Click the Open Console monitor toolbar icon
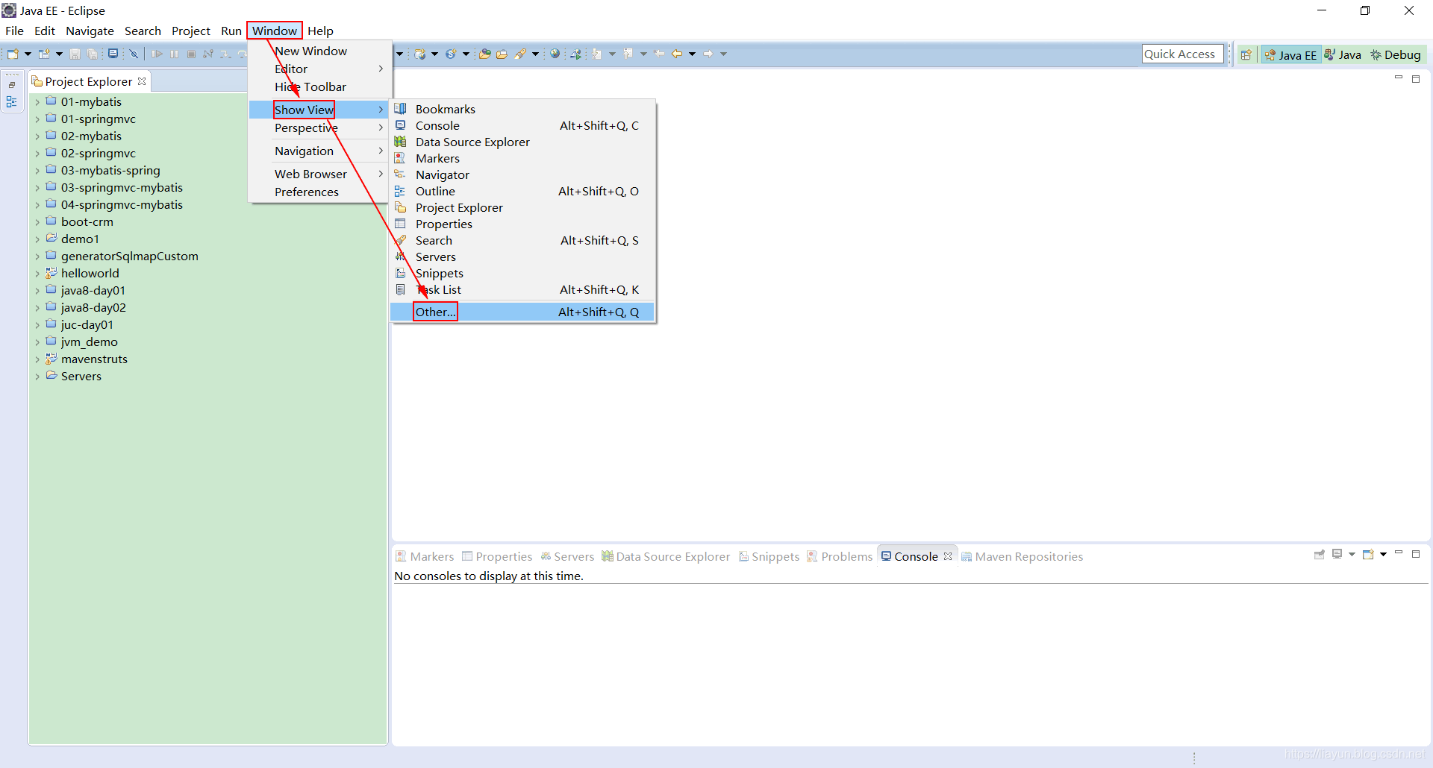Viewport: 1433px width, 768px height. [113, 54]
